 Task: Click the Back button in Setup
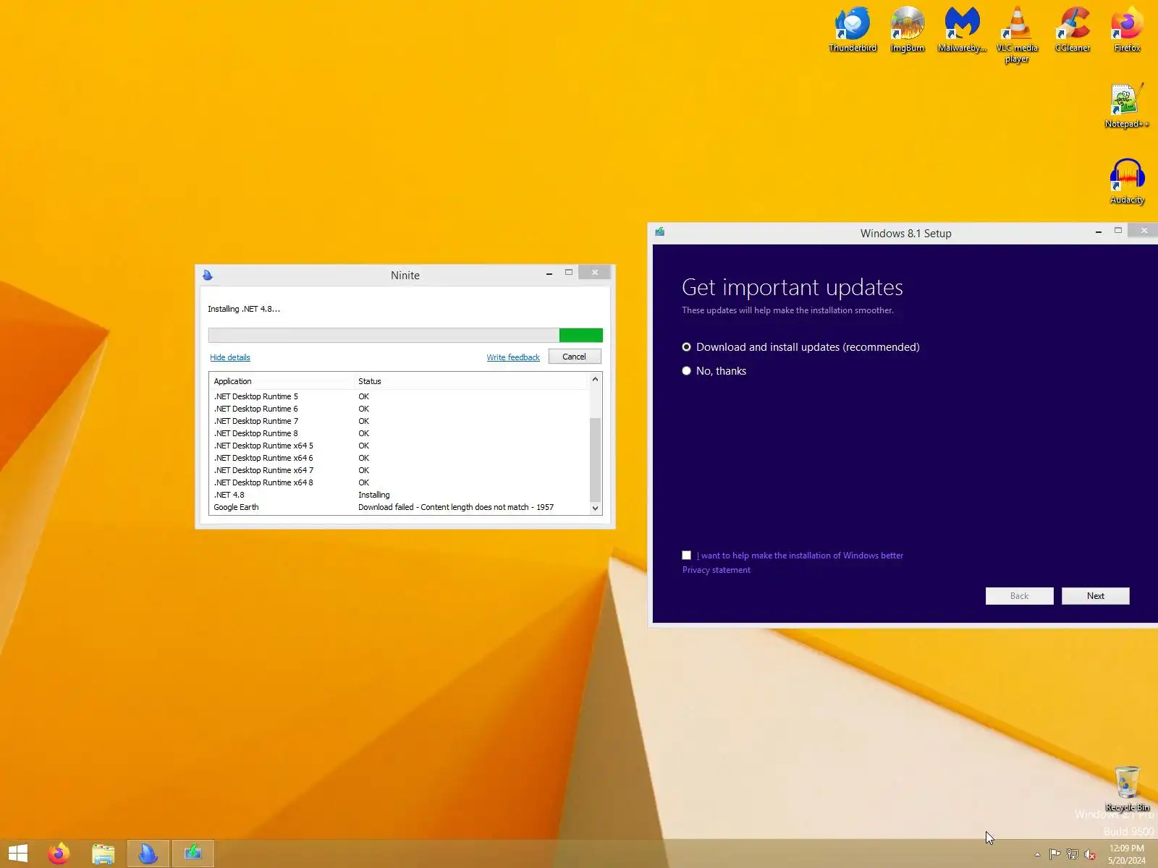(1020, 596)
